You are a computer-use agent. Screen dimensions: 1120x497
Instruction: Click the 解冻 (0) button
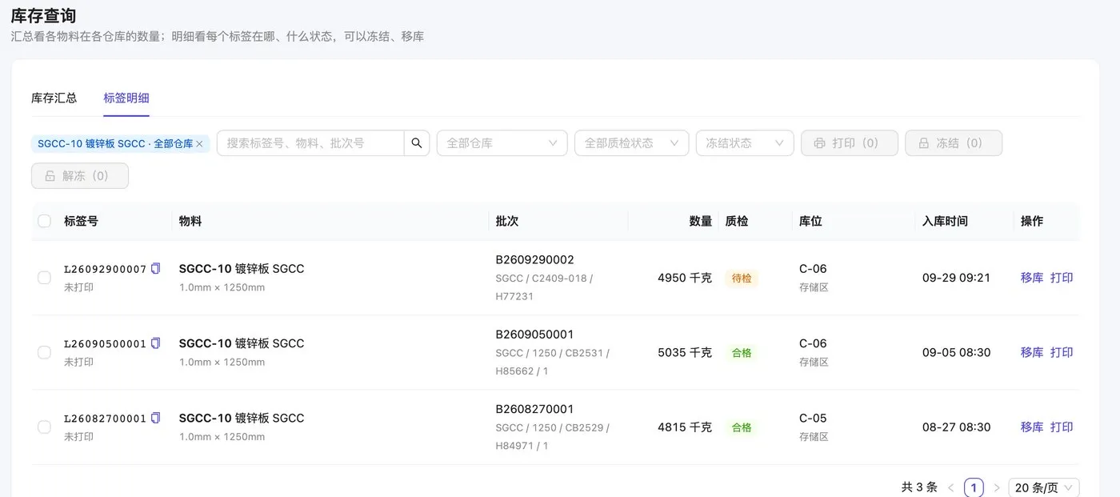(x=80, y=176)
